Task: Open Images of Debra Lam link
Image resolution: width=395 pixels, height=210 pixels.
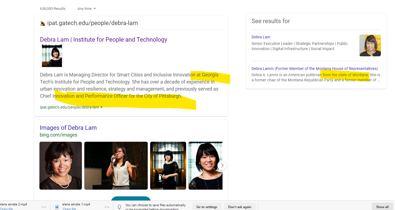Action: pos(68,128)
